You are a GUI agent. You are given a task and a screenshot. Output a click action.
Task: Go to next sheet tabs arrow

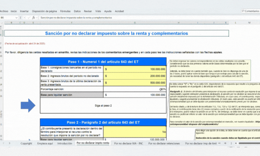10,143
